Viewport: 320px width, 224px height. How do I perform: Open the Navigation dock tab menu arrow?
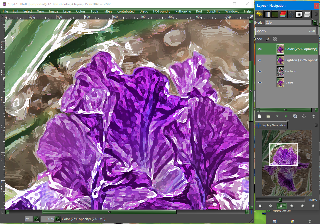click(x=316, y=125)
